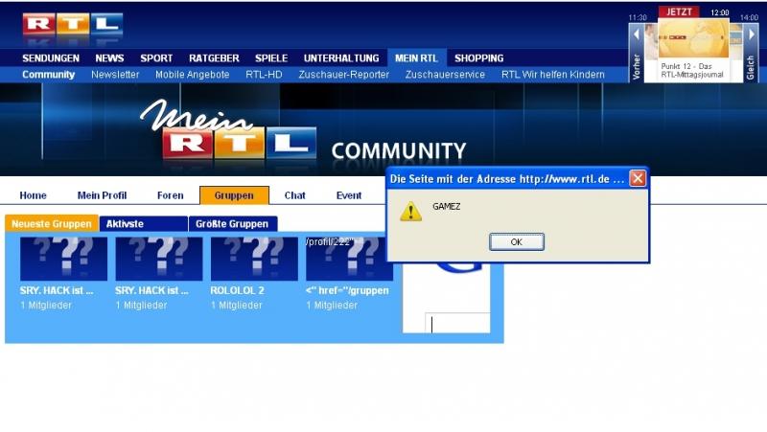Switch to the Chat tab
Viewport: 767px width, 432px height.
click(295, 195)
